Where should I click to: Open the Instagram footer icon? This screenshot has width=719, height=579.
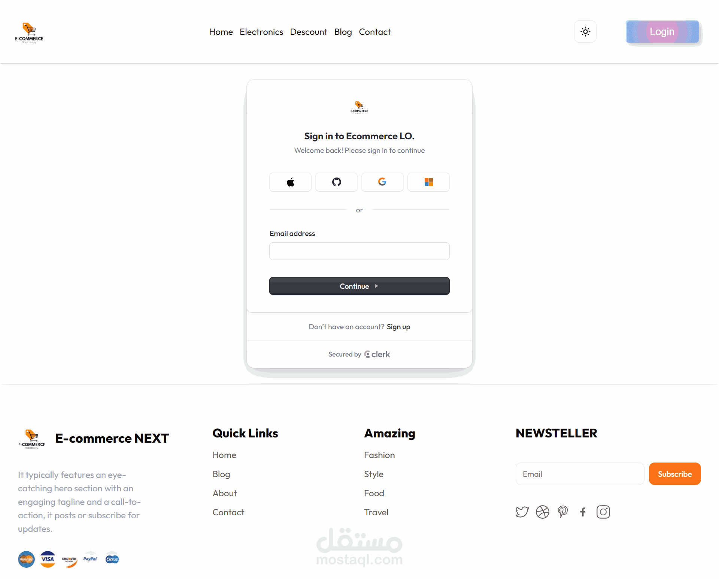[603, 512]
